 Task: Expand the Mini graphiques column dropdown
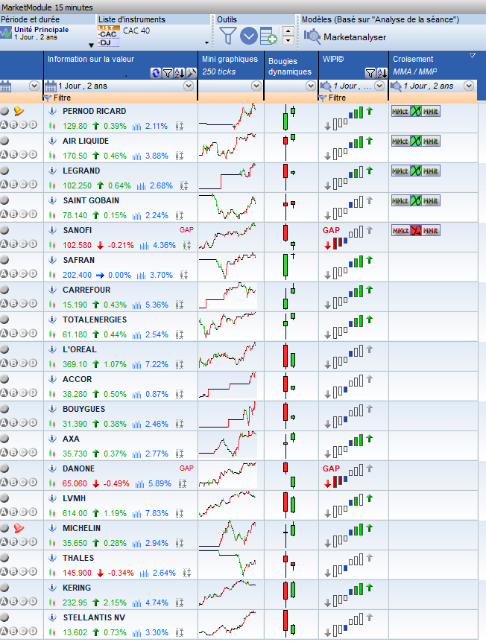(x=256, y=86)
